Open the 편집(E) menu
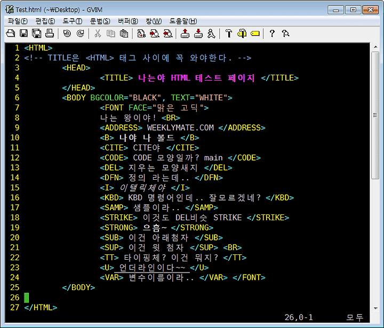Screen dimensions: 384x328 tap(45, 21)
